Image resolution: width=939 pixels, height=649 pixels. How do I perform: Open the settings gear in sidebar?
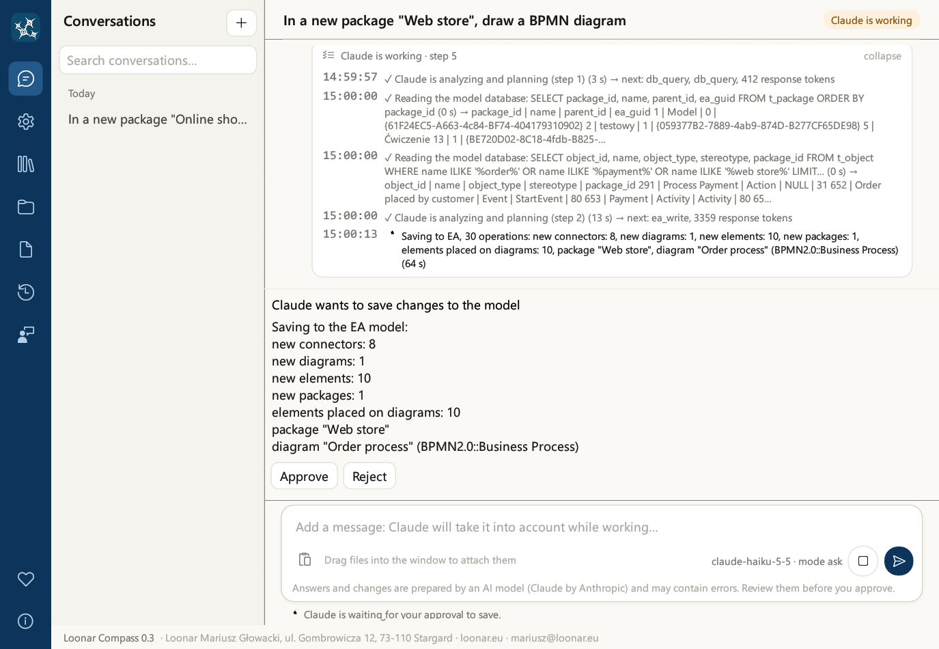(x=25, y=122)
